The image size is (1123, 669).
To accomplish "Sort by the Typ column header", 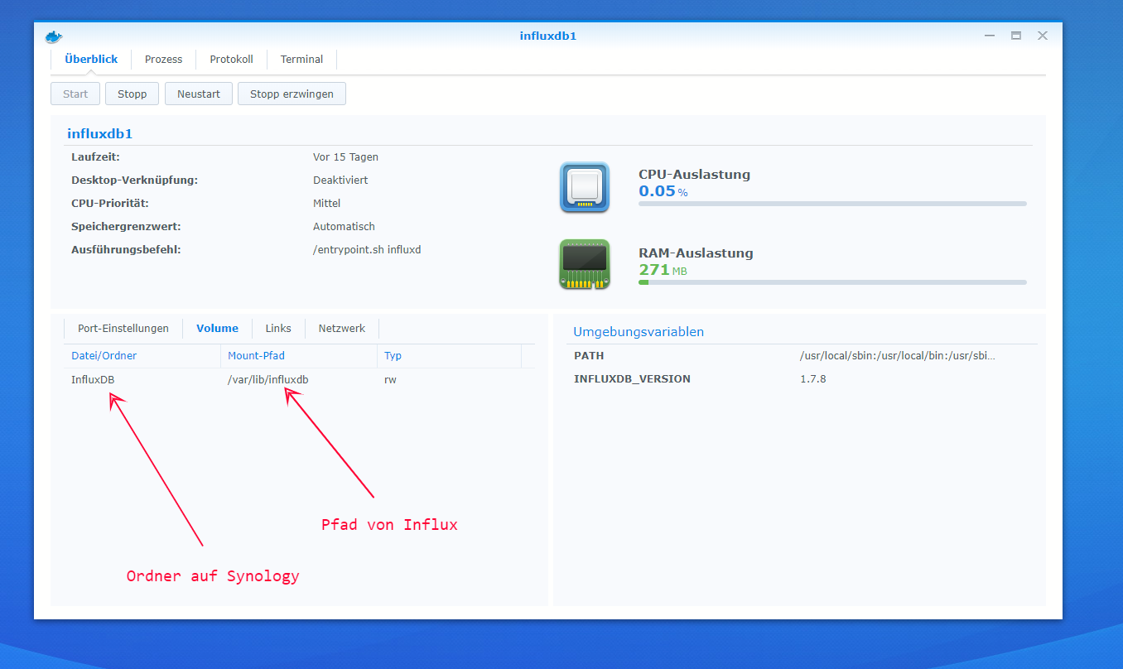I will tap(449, 356).
